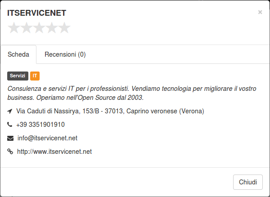270x197 pixels.
Task: Open the http://www.itservicenet.net link
Action: [54, 152]
